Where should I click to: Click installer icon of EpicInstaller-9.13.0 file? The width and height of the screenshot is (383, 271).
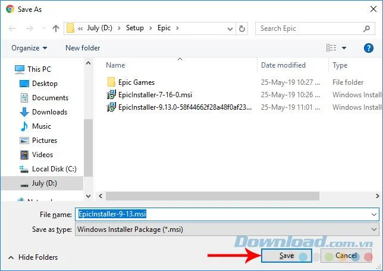[111, 107]
